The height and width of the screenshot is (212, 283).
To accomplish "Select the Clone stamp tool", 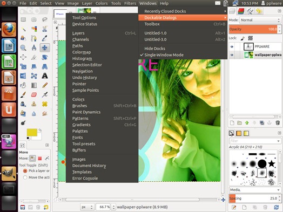I will 33,104.
